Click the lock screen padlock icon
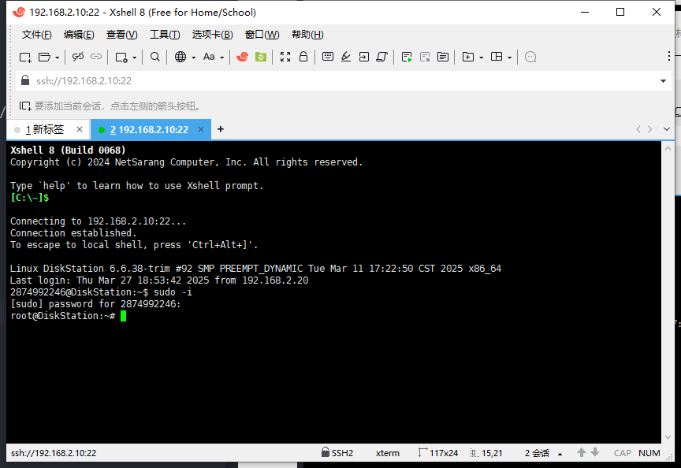Screen dimensions: 681x468 [x=304, y=57]
